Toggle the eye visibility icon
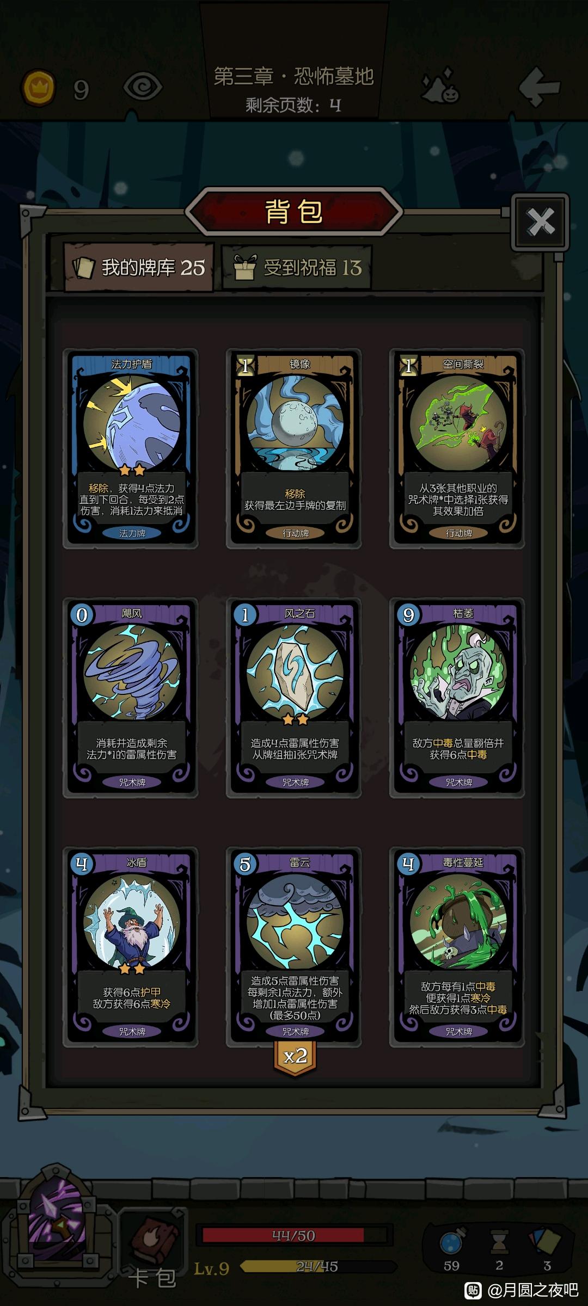588x1306 pixels. (143, 87)
